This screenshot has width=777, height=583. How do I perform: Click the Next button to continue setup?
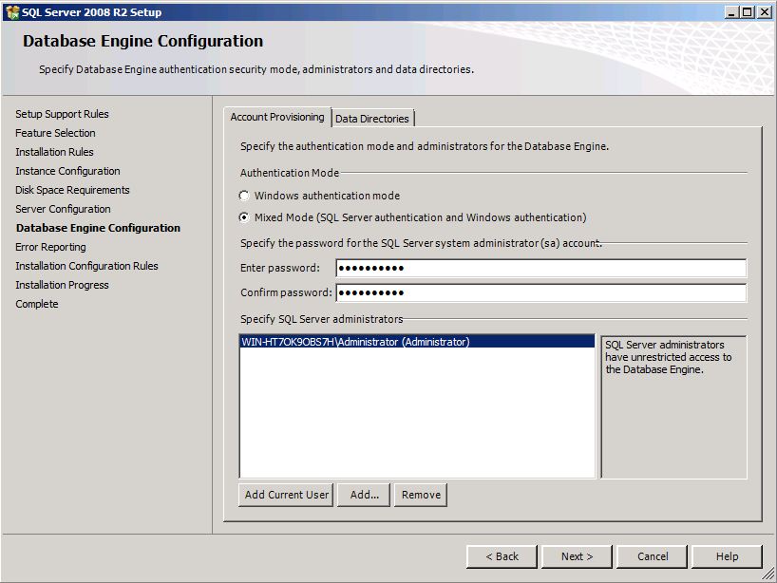[576, 556]
